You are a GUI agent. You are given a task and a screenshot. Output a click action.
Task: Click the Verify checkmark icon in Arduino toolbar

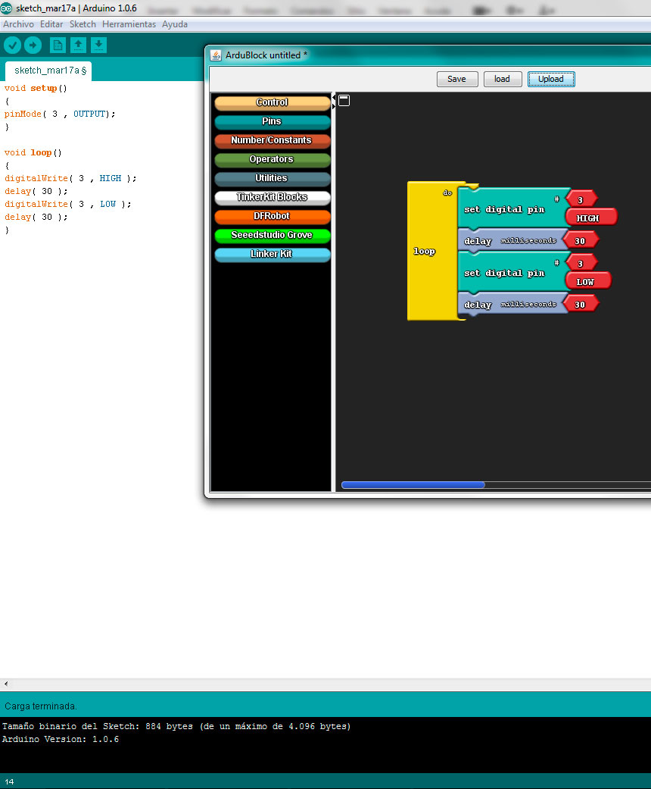(13, 45)
